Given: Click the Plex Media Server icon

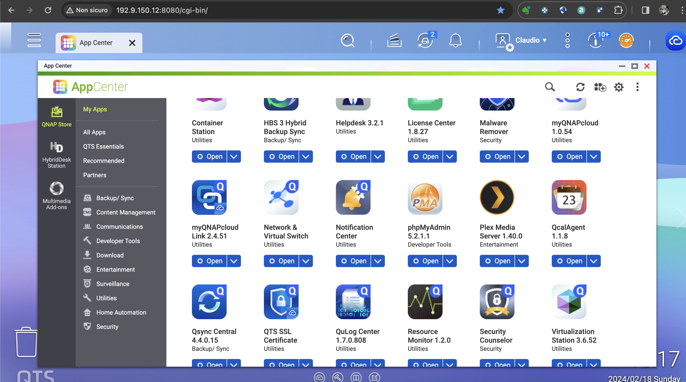Looking at the screenshot, I should point(497,197).
